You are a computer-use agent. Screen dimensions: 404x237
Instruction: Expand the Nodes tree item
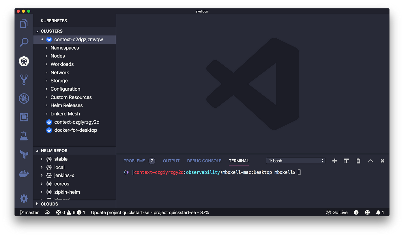tap(46, 56)
